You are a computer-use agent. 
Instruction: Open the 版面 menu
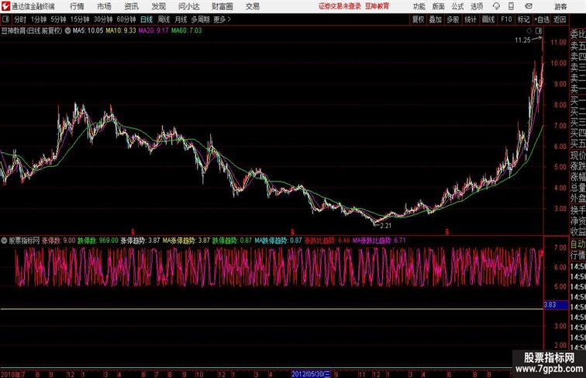(438, 6)
